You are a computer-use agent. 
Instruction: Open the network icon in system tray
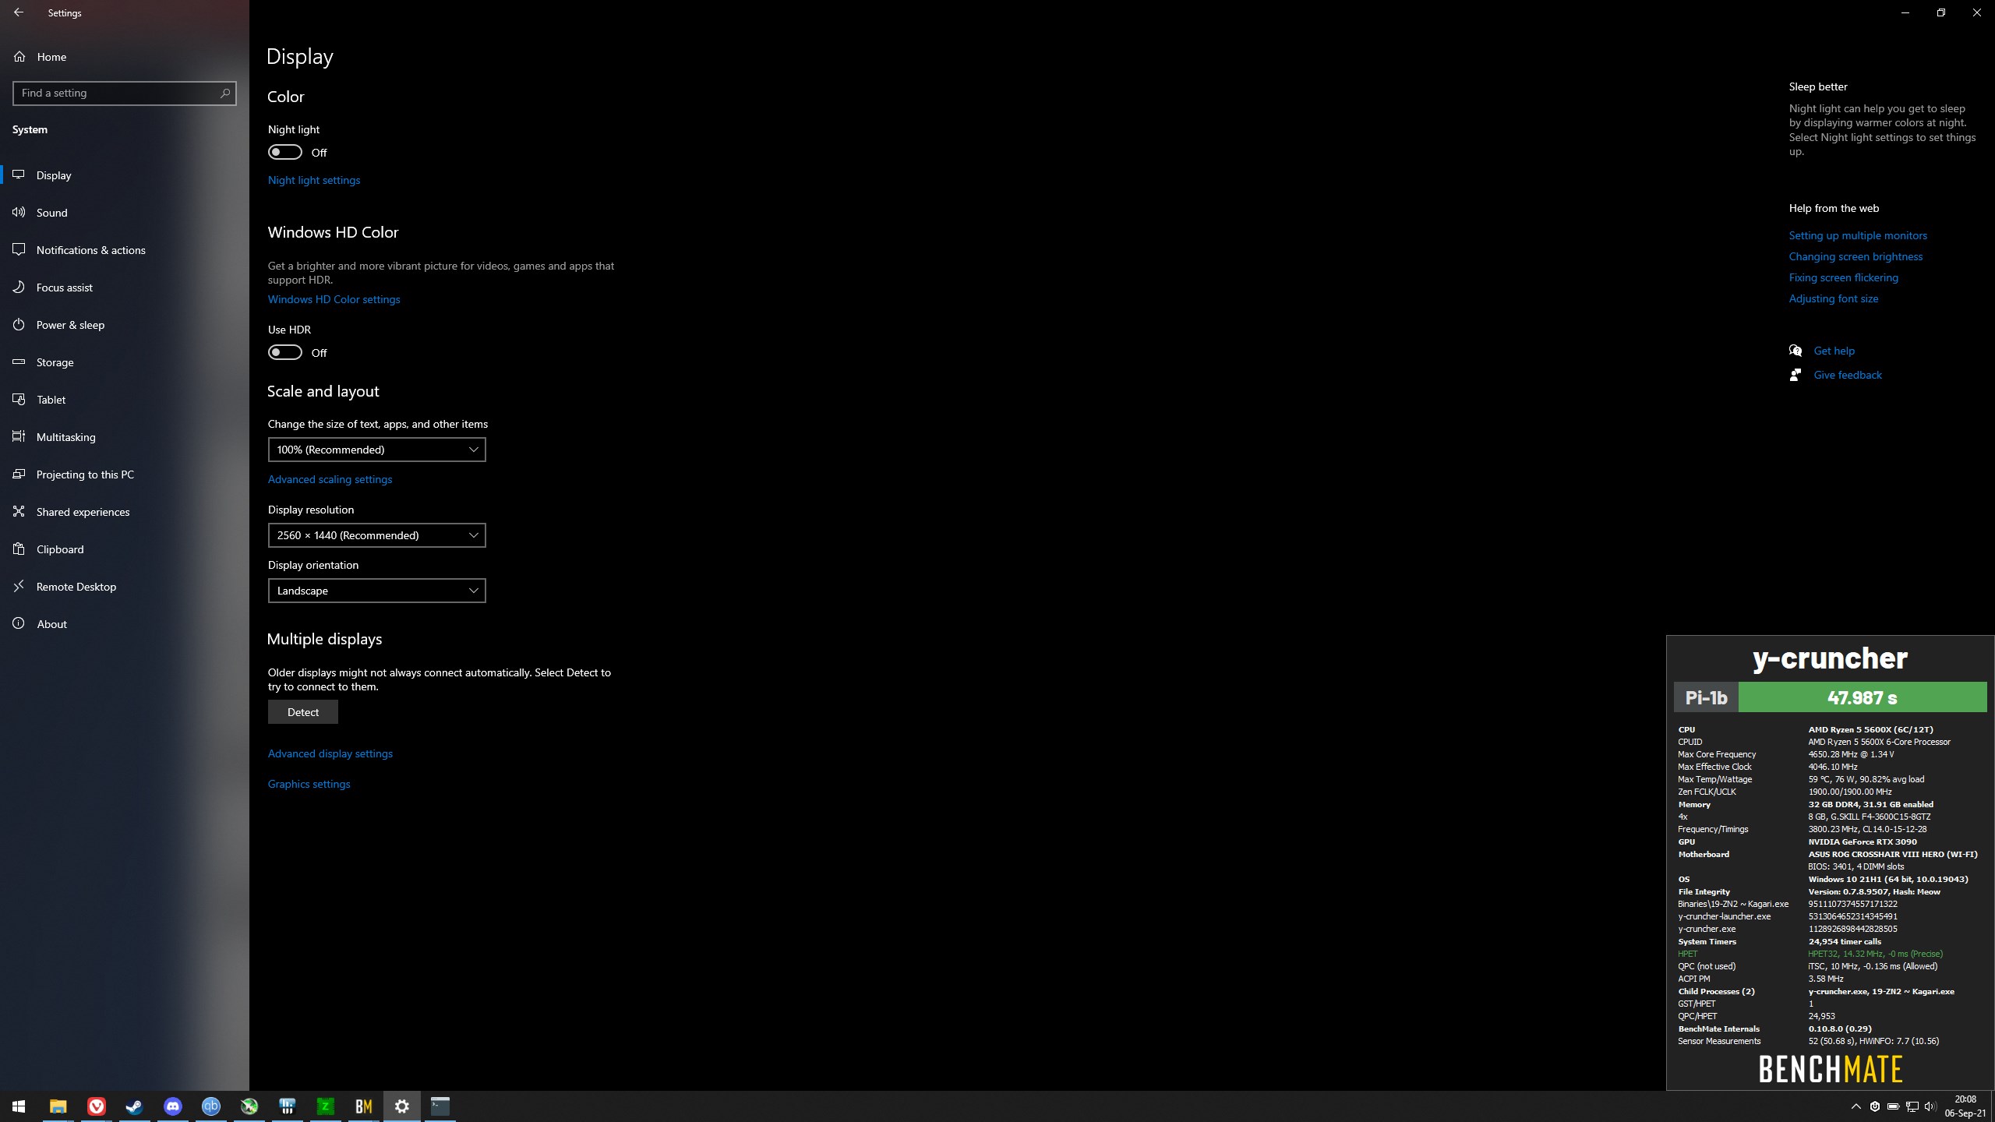pyautogui.click(x=1912, y=1106)
